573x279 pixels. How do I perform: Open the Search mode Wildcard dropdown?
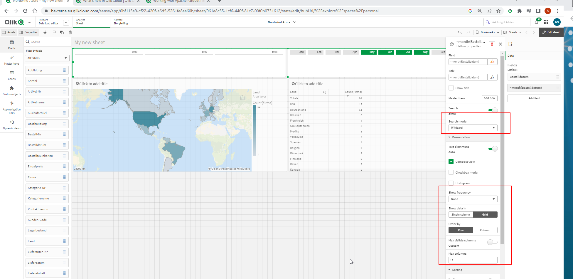[473, 127]
